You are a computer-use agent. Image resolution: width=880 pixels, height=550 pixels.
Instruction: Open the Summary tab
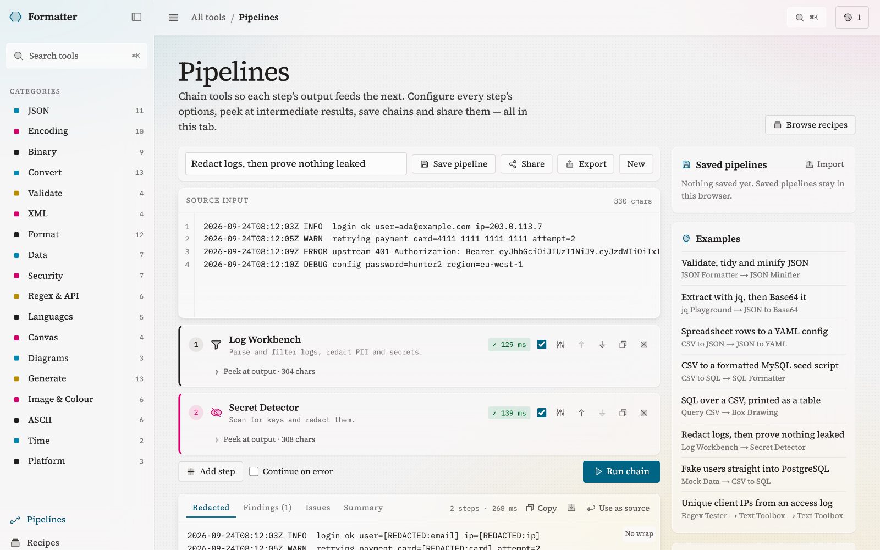tap(363, 508)
